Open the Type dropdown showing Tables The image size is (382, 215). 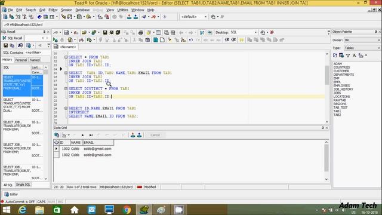[x=362, y=48]
